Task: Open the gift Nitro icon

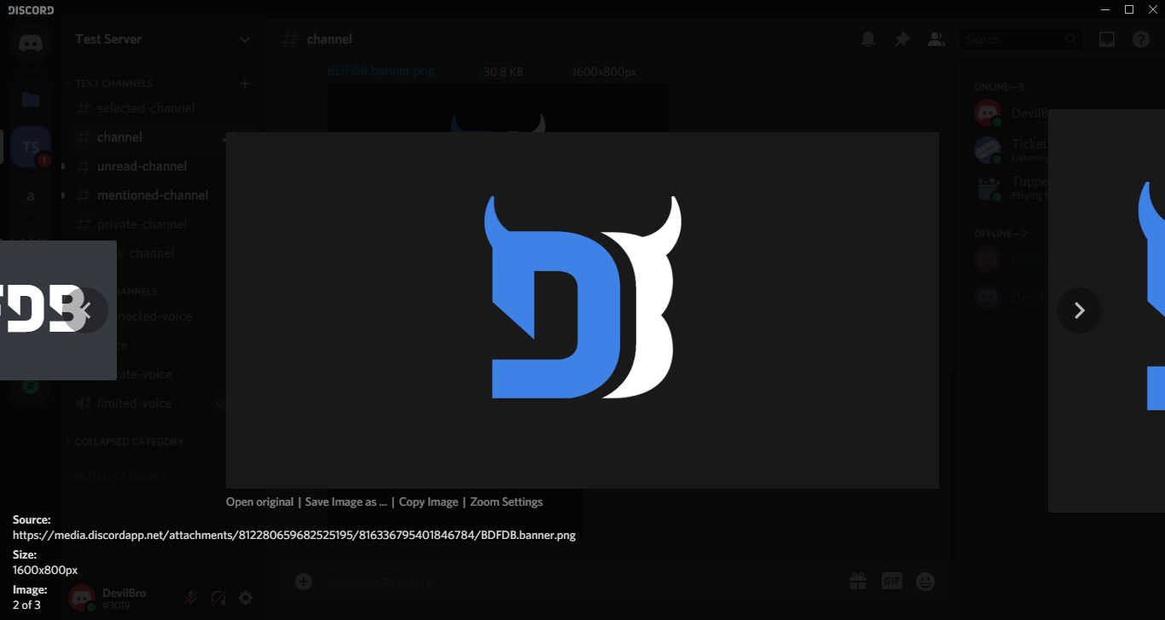Action: [x=858, y=582]
